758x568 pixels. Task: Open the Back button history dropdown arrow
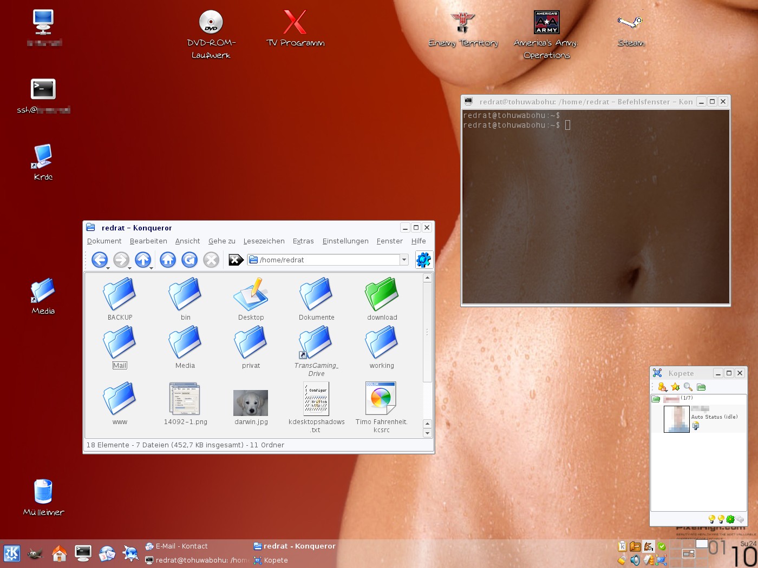click(108, 268)
